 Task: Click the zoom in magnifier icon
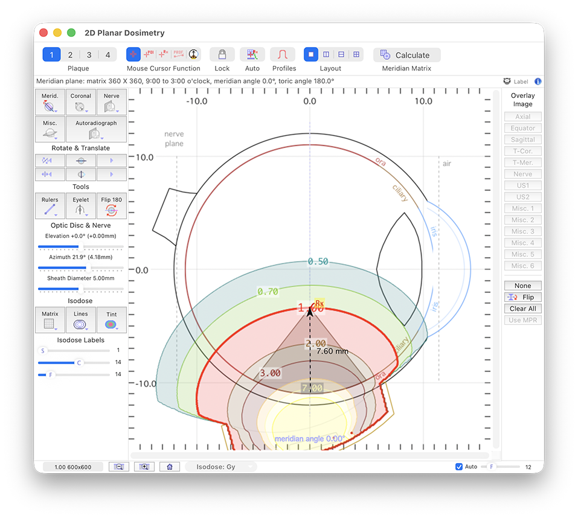(x=144, y=467)
